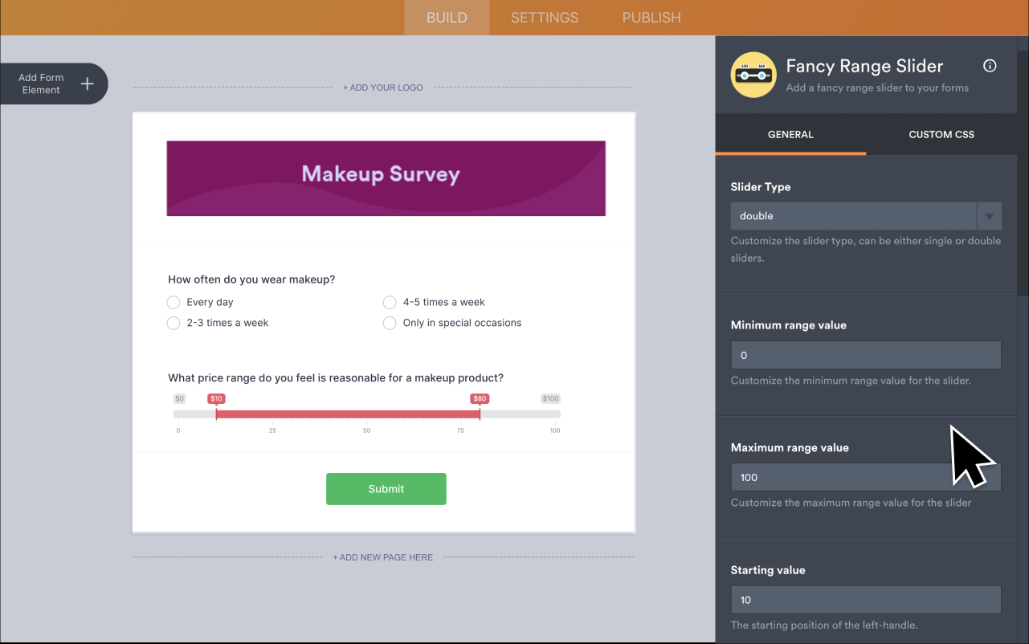This screenshot has width=1029, height=644.
Task: Open the Slider Type dropdown
Action: pyautogui.click(x=989, y=215)
